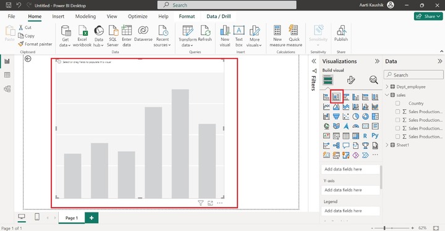This screenshot has width=445, height=231.
Task: Select the Decomposition tree visual
Action: pos(336,146)
